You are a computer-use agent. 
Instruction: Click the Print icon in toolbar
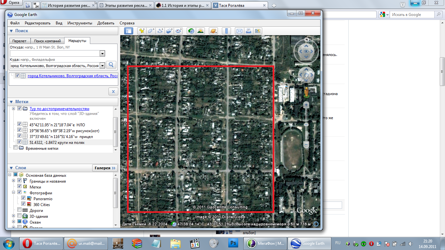(x=248, y=31)
